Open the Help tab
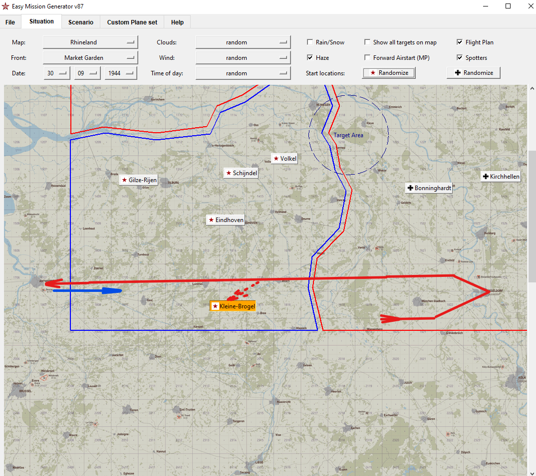The image size is (536, 476). tap(177, 22)
